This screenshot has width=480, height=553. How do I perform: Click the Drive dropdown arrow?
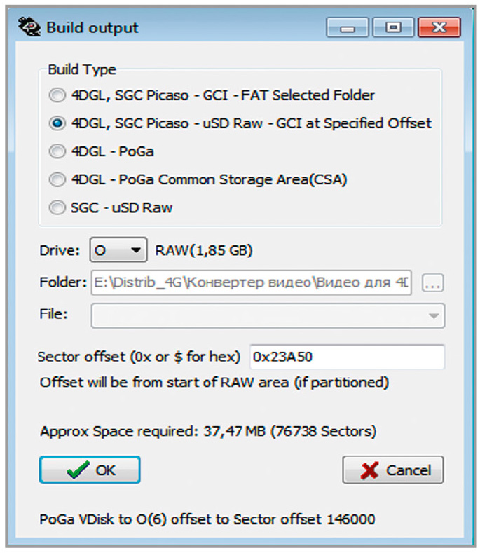pos(136,250)
